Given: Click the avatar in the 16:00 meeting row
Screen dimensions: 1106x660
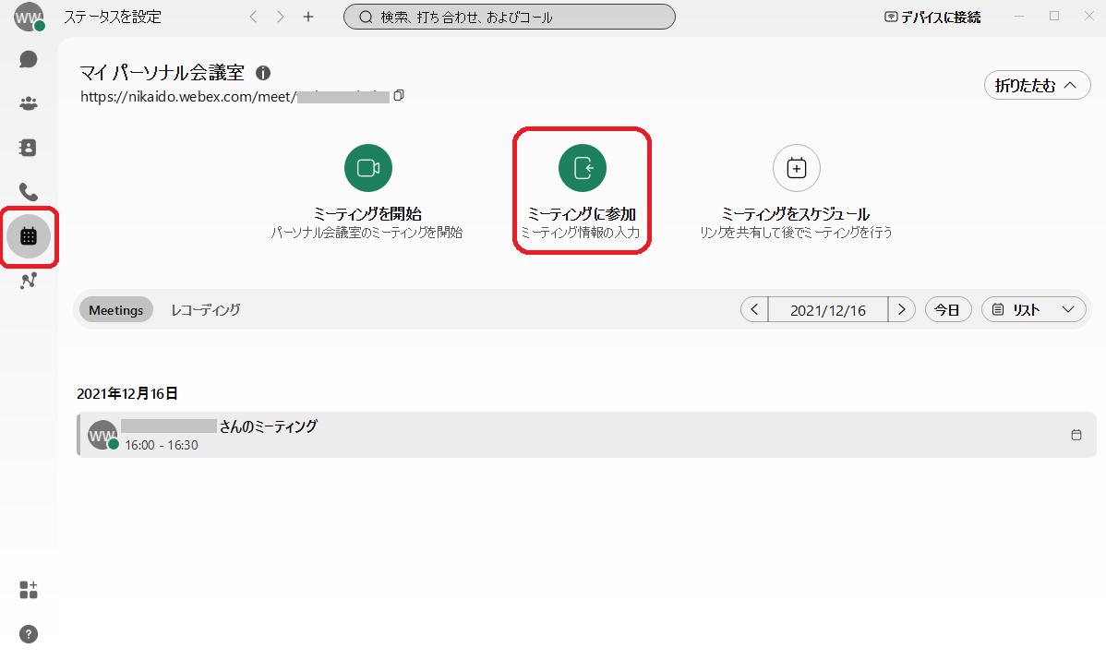Looking at the screenshot, I should coord(102,435).
